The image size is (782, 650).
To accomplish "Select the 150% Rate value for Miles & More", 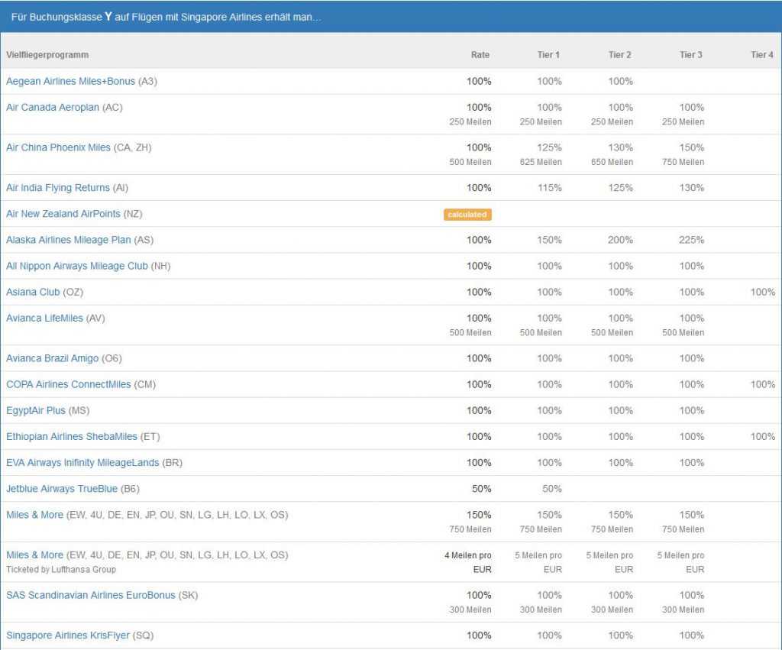I will coord(480,515).
